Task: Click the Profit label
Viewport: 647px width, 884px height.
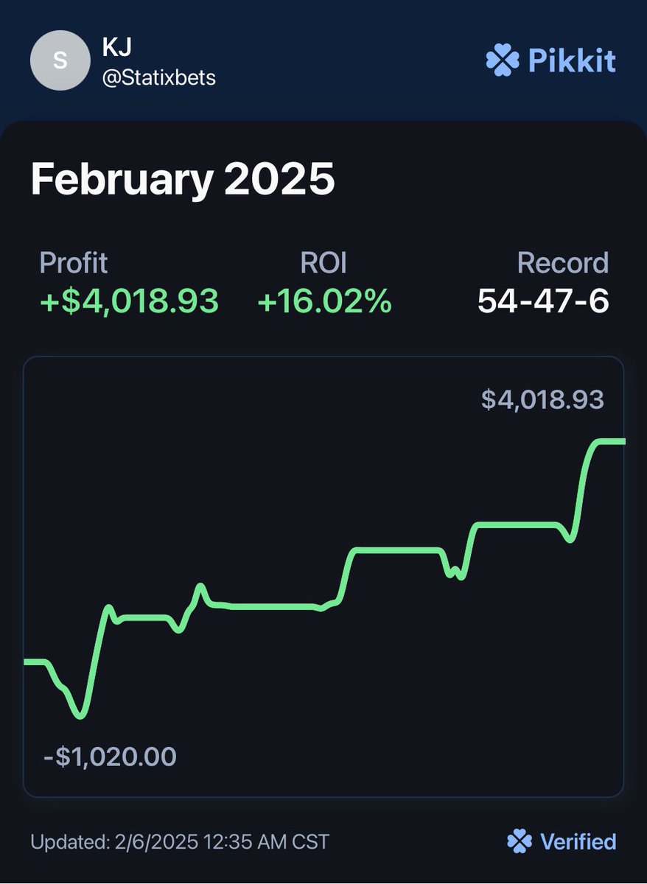Action: pyautogui.click(x=73, y=263)
